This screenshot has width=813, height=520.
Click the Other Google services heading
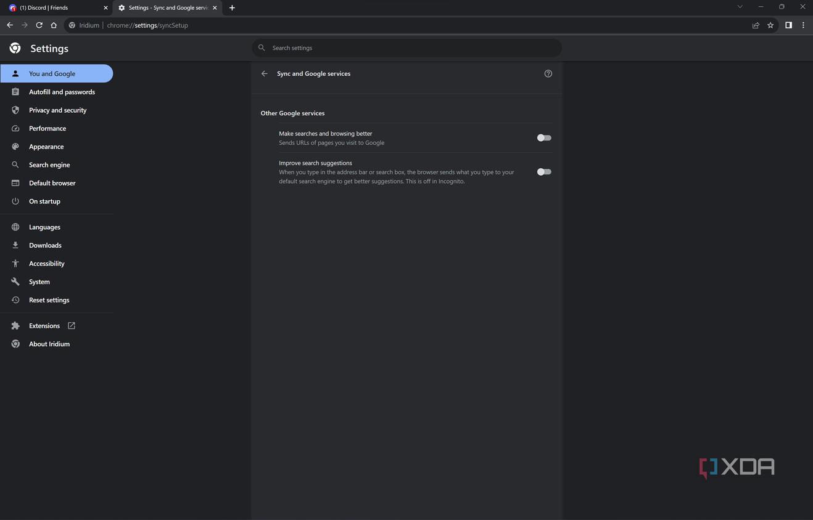point(292,113)
